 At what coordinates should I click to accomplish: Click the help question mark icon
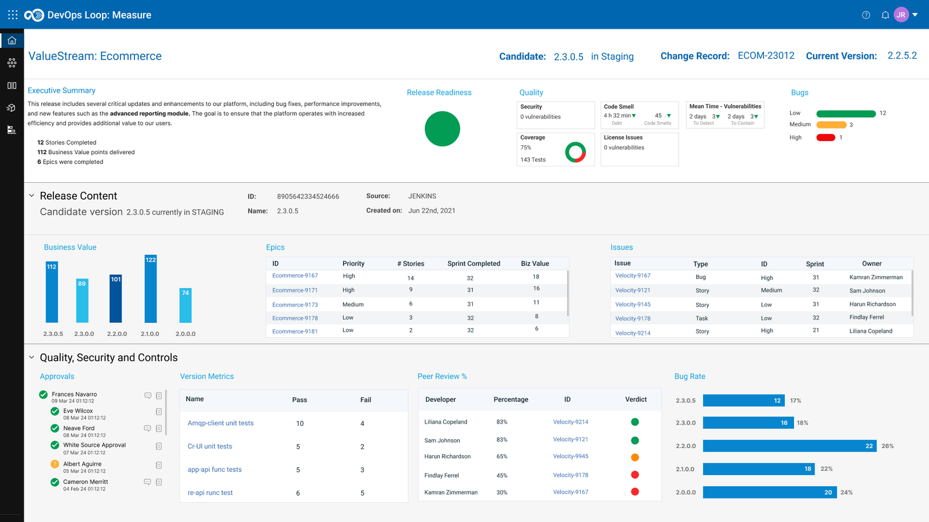coord(866,15)
